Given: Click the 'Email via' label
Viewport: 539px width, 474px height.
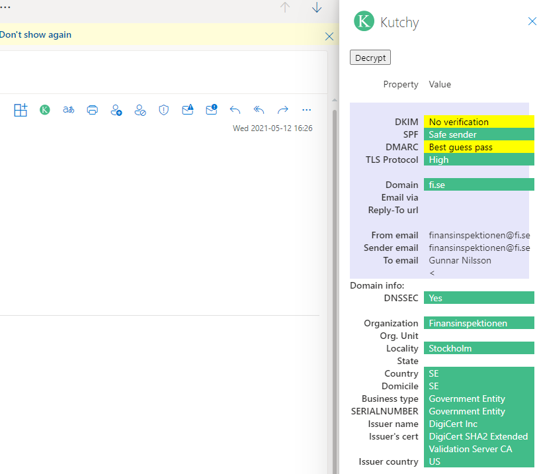Looking at the screenshot, I should [x=399, y=197].
